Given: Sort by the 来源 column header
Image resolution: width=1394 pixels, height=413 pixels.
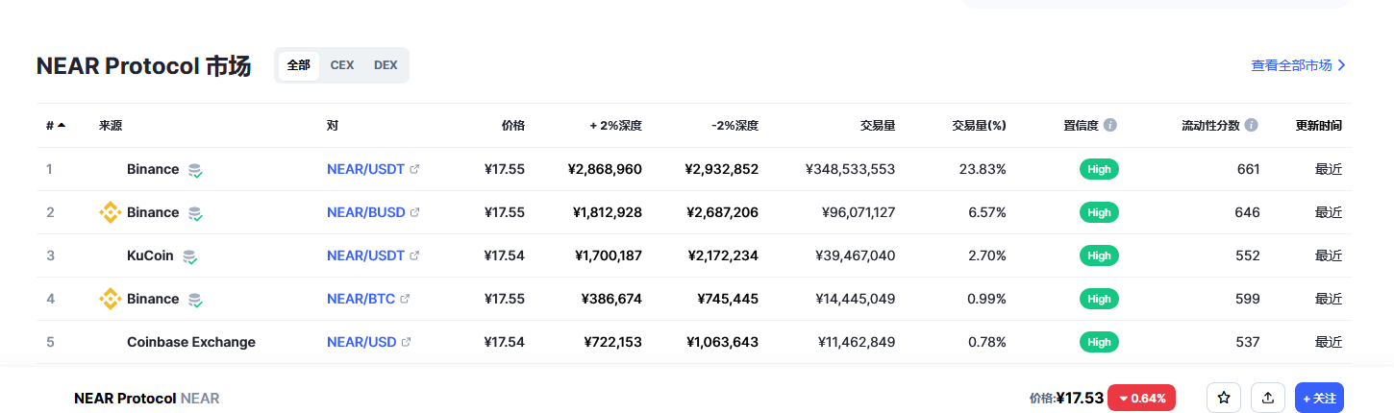Looking at the screenshot, I should [111, 126].
